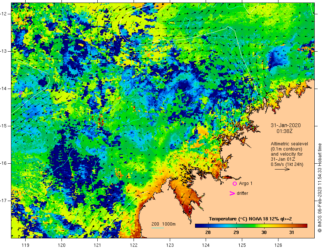Click the 120 longitude axis label
The height and width of the screenshot is (249, 322).
pos(61,245)
